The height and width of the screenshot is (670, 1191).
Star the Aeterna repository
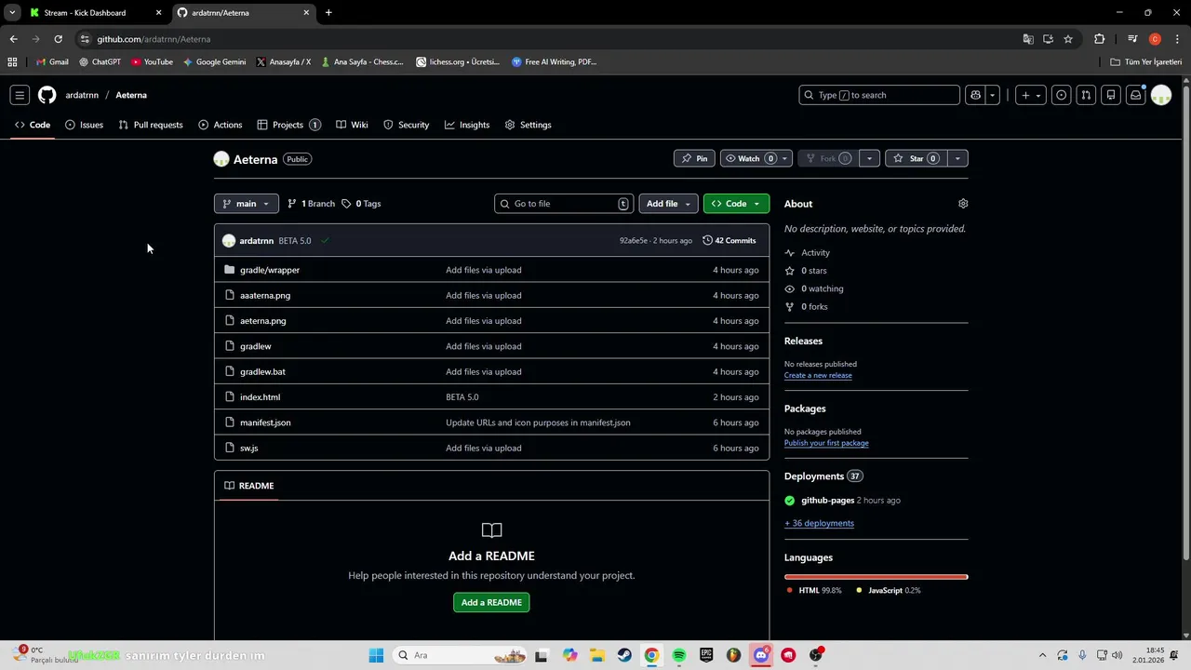point(916,158)
